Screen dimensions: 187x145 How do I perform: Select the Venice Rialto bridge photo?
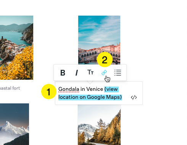[x=99, y=40]
